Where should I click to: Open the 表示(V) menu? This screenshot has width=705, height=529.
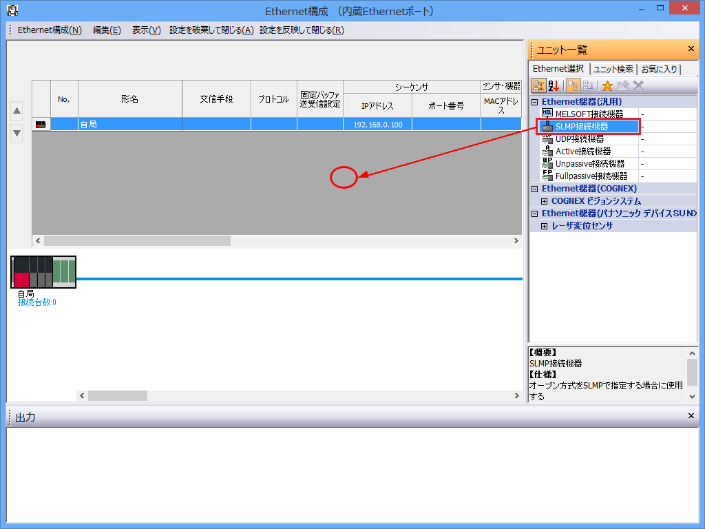click(x=147, y=30)
